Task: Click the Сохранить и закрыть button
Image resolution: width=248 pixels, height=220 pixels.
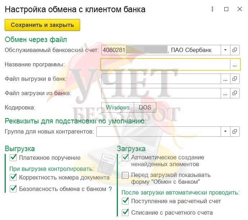Action: click(42, 25)
